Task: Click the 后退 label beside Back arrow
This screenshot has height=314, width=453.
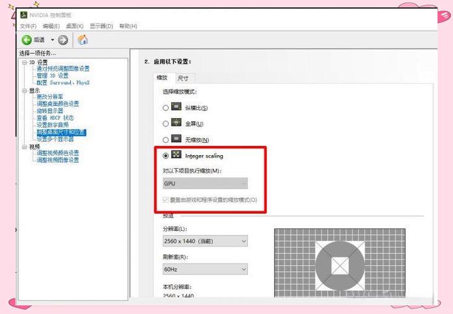Action: [39, 40]
